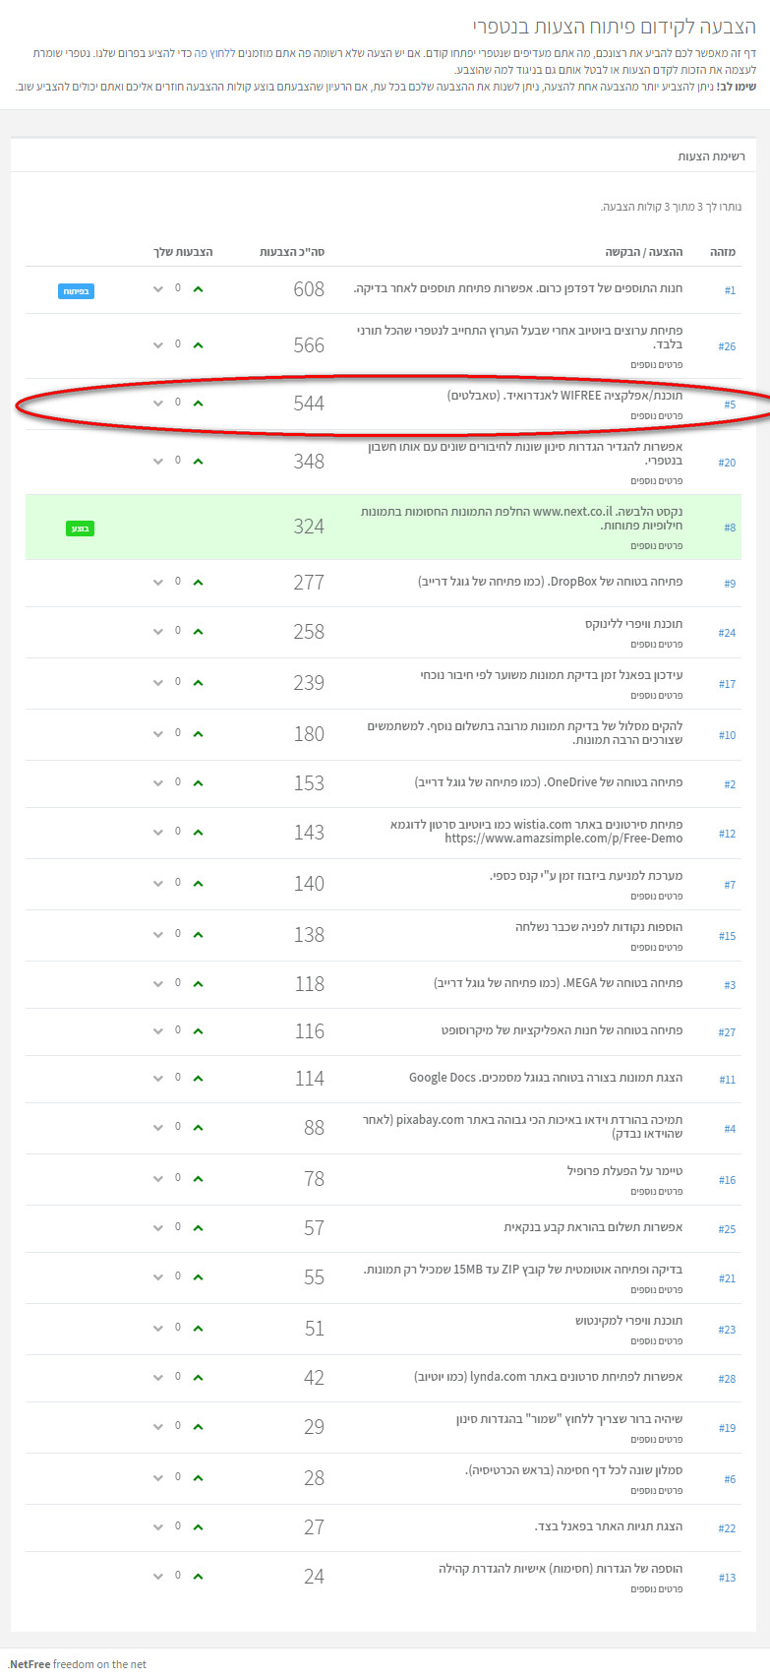Upvote suggestion #16 with 78 votes
Viewport: 770px width, 1679px height.
(x=198, y=1179)
